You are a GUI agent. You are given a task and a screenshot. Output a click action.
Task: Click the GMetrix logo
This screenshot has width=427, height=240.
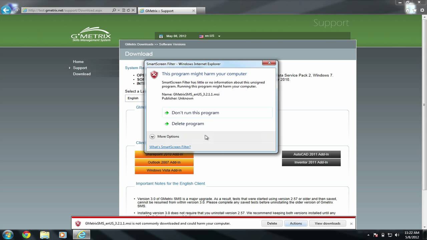[x=91, y=34]
